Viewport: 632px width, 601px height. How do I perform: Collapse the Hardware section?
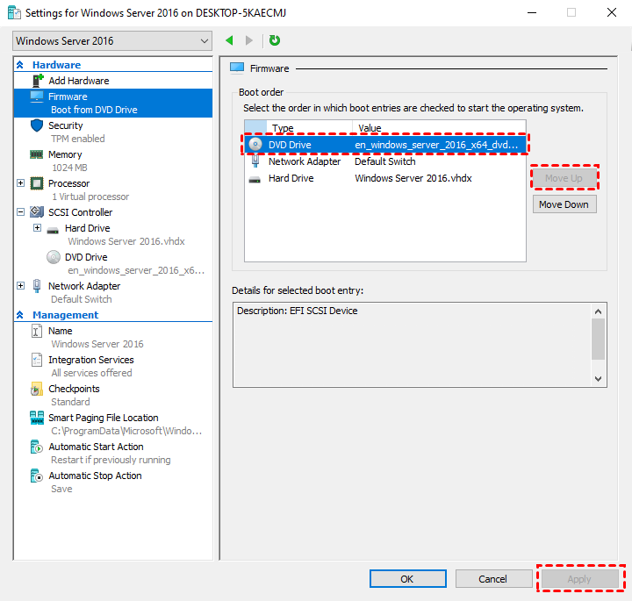(x=19, y=65)
